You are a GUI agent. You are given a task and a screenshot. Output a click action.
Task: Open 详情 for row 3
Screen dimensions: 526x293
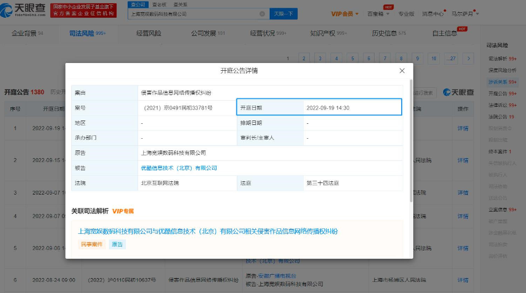click(x=463, y=192)
